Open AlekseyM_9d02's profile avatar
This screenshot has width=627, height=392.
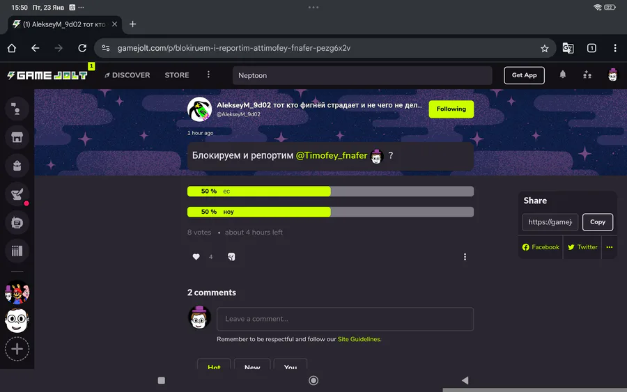[199, 109]
